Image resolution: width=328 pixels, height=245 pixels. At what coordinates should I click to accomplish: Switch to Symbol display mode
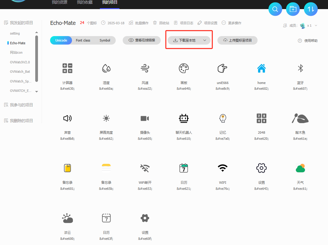click(105, 40)
